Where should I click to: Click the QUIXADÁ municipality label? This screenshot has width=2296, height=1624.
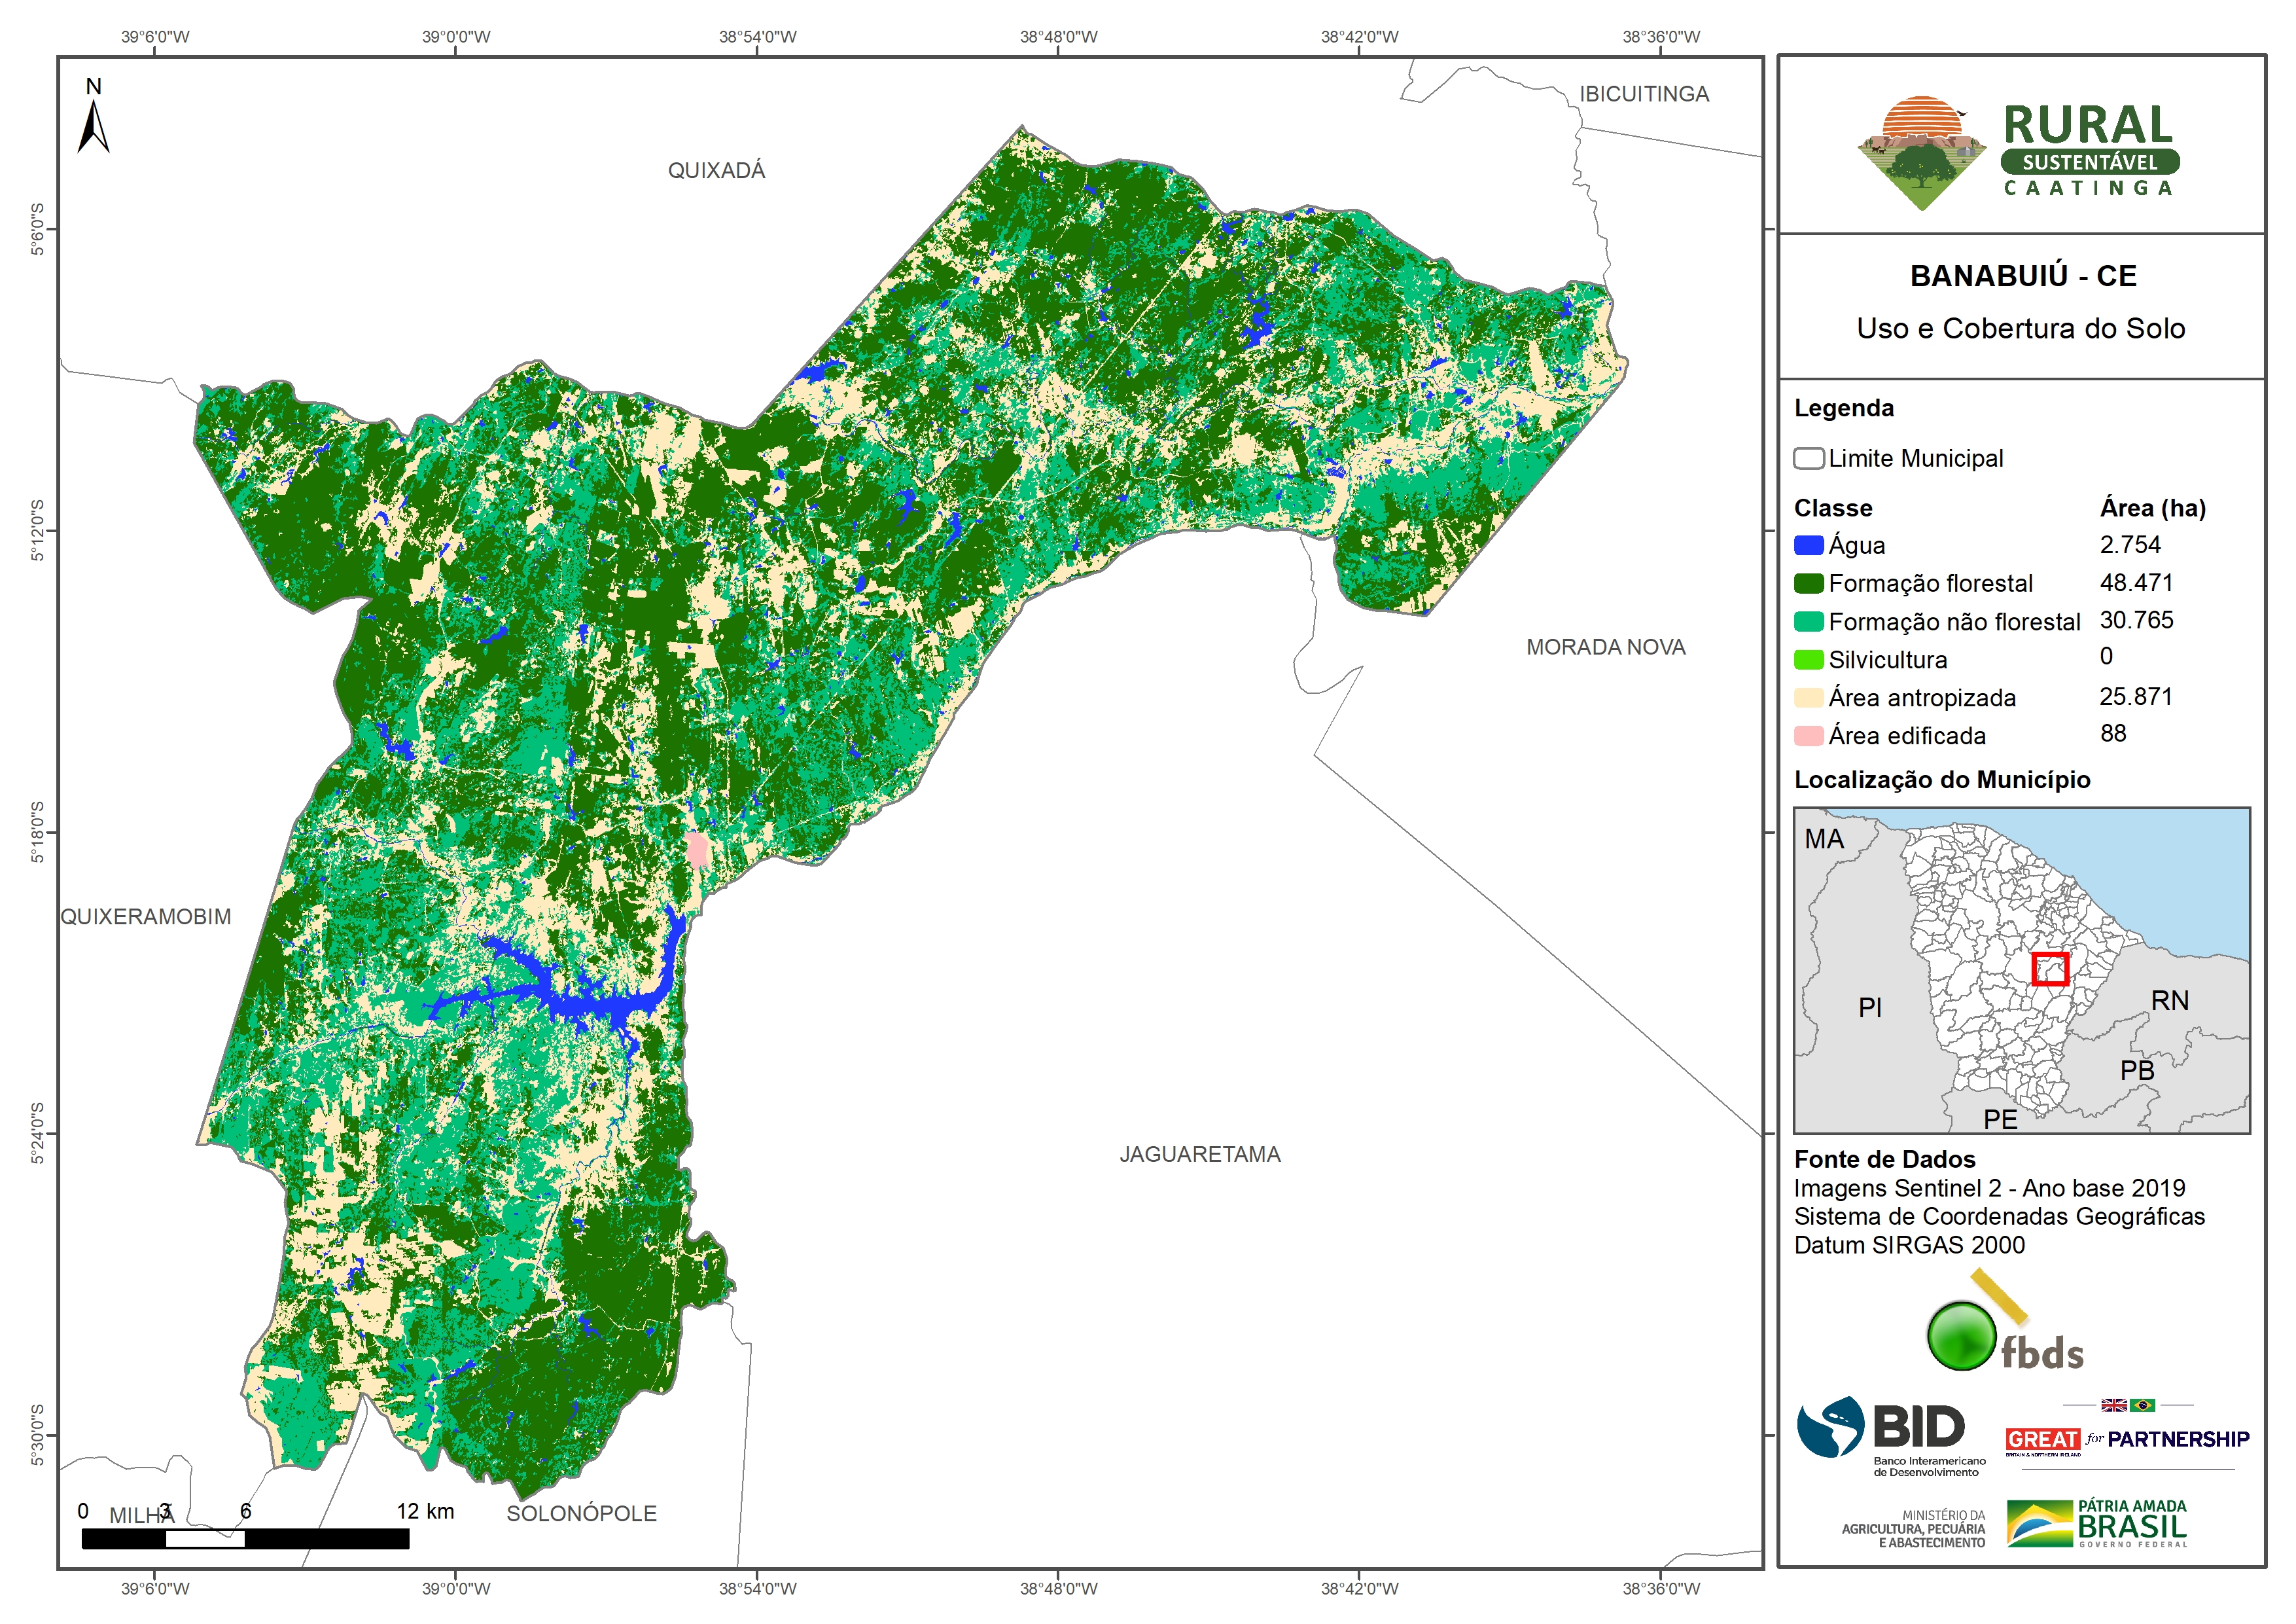[716, 170]
